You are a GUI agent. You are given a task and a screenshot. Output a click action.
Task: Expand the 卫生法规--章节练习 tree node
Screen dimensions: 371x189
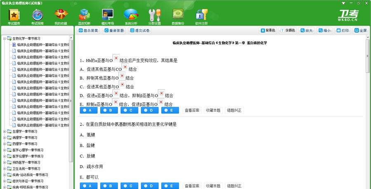pos(5,169)
